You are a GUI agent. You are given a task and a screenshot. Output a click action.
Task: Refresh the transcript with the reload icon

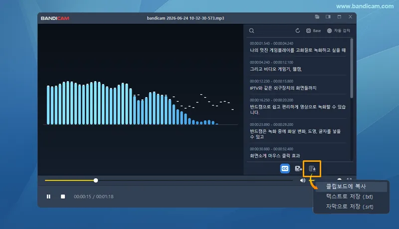coord(297,31)
